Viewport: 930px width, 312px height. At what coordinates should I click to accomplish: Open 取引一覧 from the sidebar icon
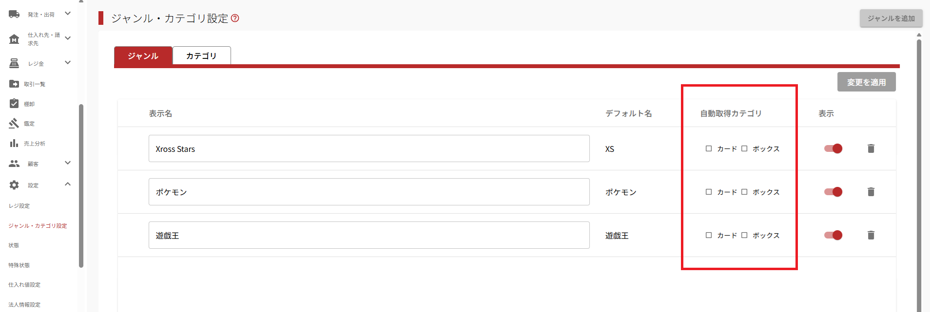[x=14, y=84]
